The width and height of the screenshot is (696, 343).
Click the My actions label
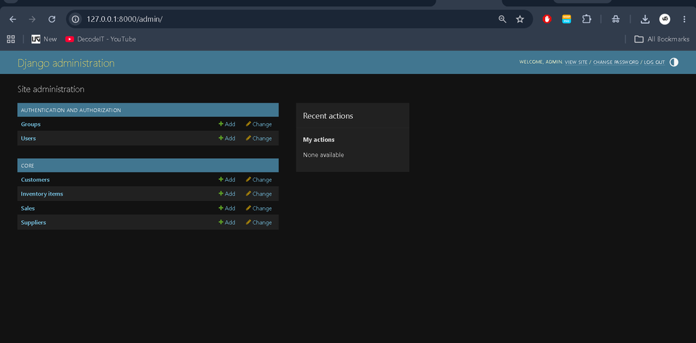pyautogui.click(x=319, y=140)
